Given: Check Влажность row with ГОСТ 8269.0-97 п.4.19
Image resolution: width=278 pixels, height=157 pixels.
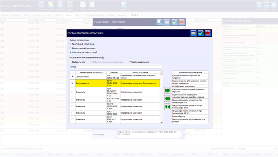Looking at the screenshot, I should (x=72, y=119).
